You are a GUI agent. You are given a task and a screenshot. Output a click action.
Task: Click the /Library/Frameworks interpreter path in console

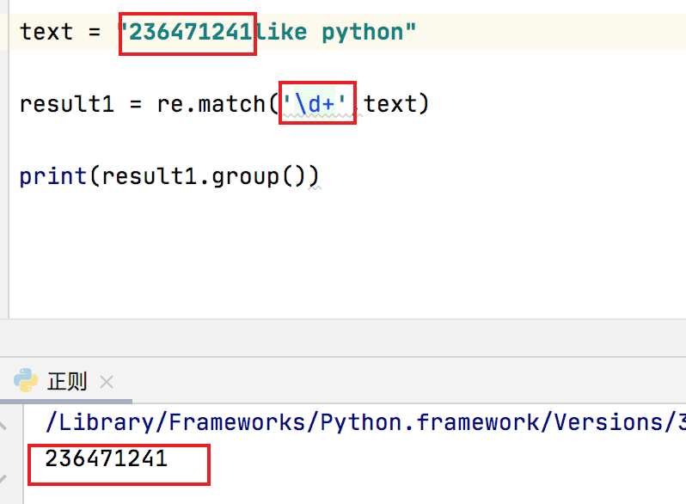coord(365,422)
